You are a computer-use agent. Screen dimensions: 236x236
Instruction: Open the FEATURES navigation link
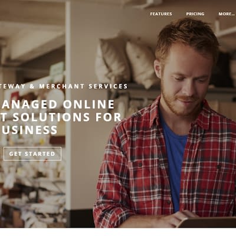161,14
